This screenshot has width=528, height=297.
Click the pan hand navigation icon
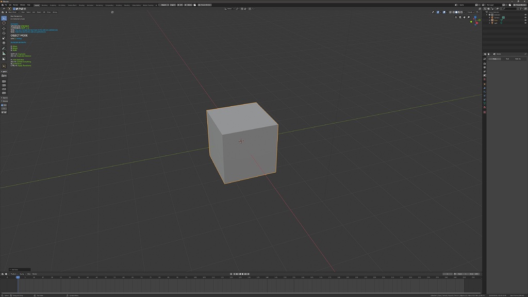click(465, 17)
